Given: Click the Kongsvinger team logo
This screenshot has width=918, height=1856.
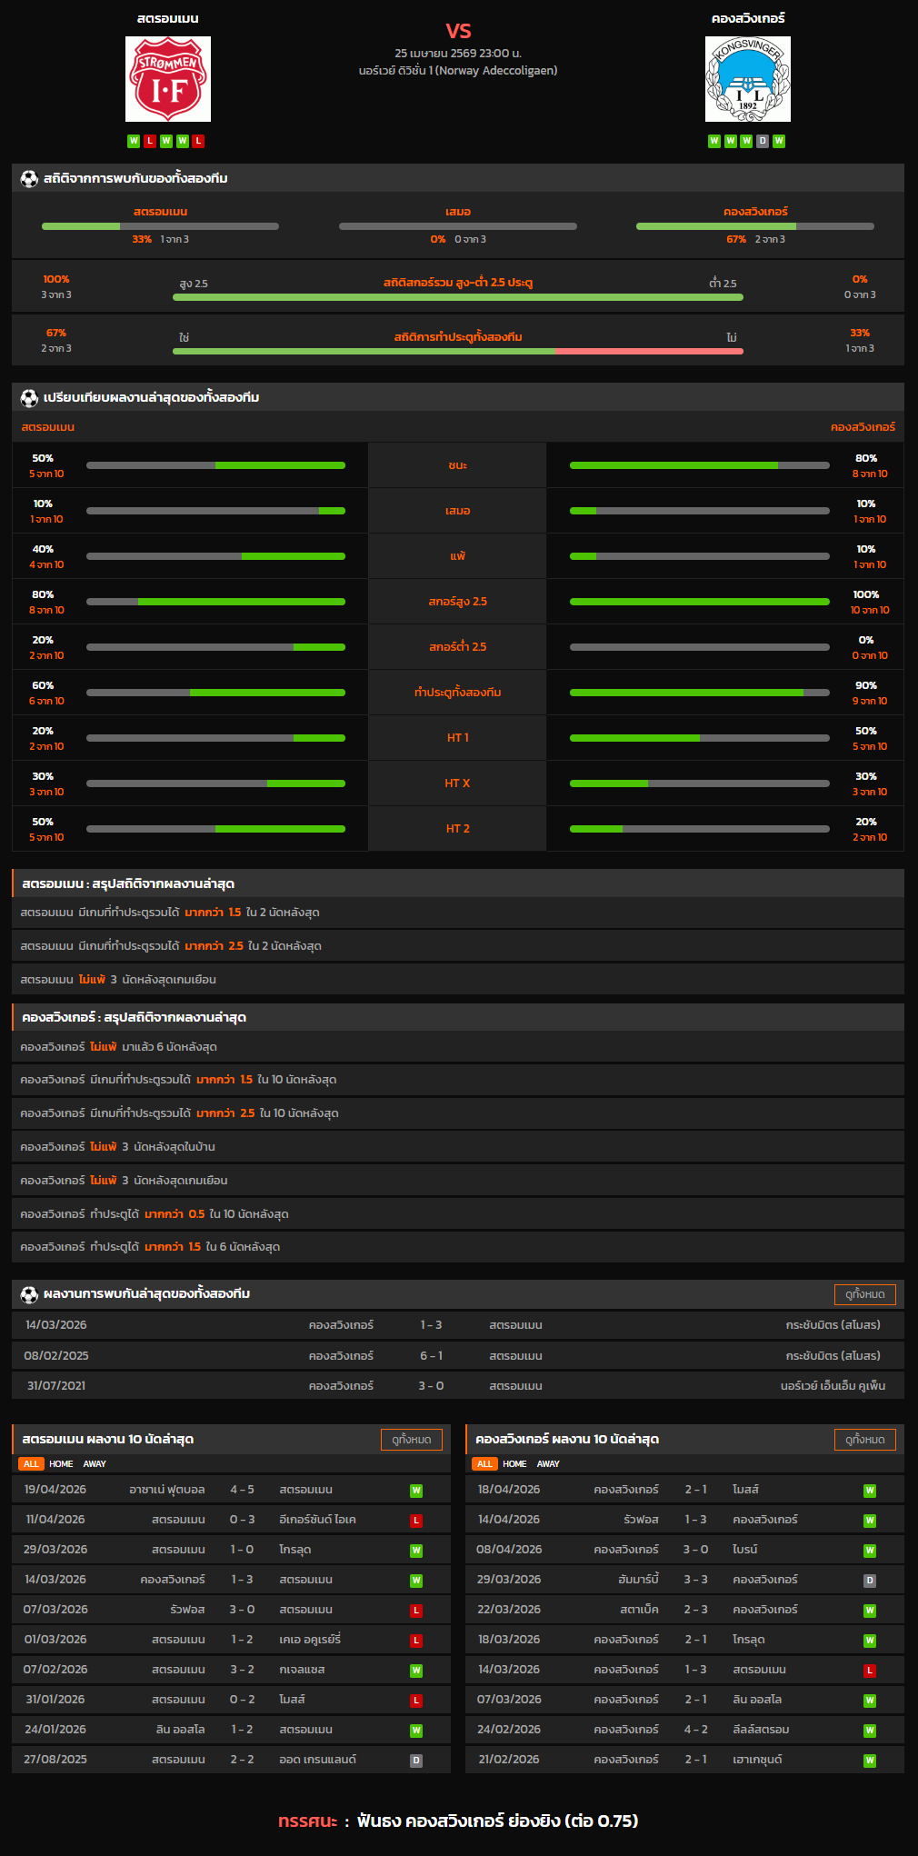Looking at the screenshot, I should click(x=747, y=79).
